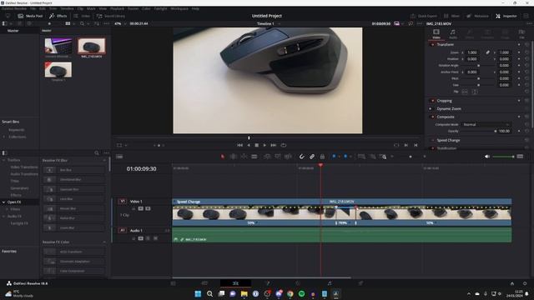
Task: Open the Mixer panel
Action: point(451,16)
